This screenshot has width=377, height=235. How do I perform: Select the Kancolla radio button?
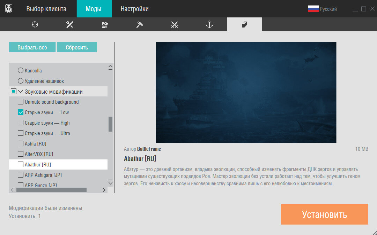(21, 70)
